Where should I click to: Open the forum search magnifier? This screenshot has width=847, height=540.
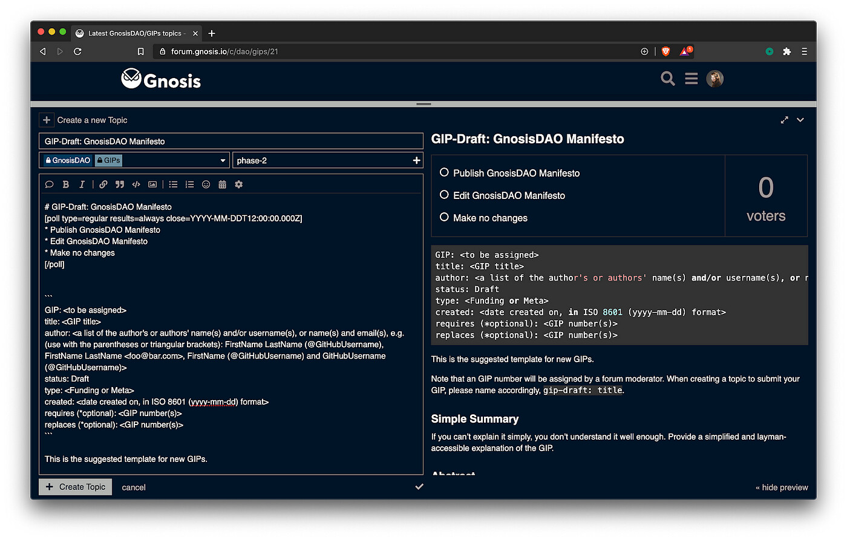[668, 79]
